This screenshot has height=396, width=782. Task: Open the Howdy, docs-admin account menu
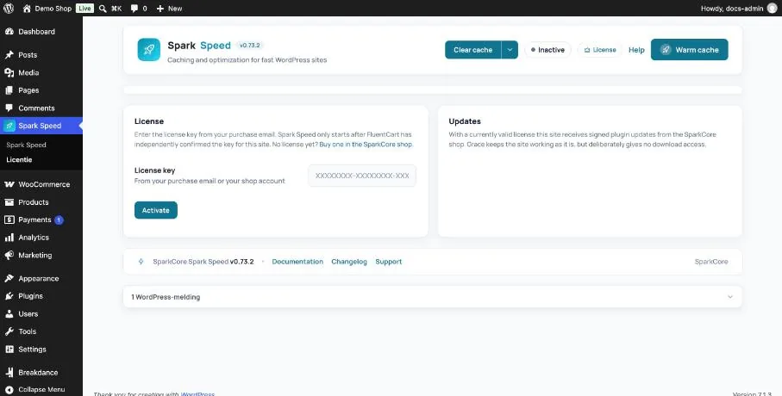point(739,9)
